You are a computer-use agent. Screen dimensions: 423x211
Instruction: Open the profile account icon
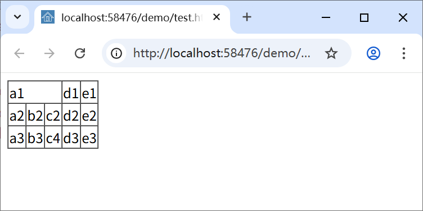[373, 53]
